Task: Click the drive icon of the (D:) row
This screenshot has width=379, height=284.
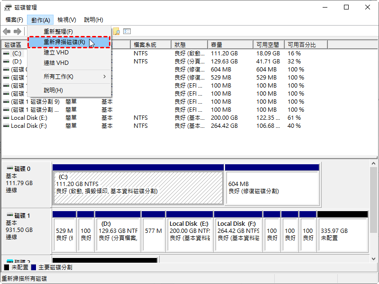Action: tap(6, 62)
